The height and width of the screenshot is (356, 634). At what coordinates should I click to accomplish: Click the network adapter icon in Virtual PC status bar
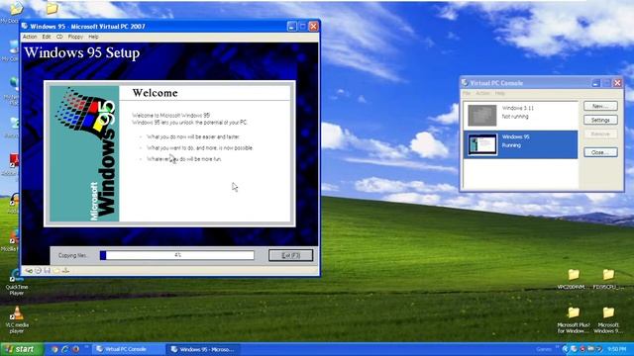[65, 270]
